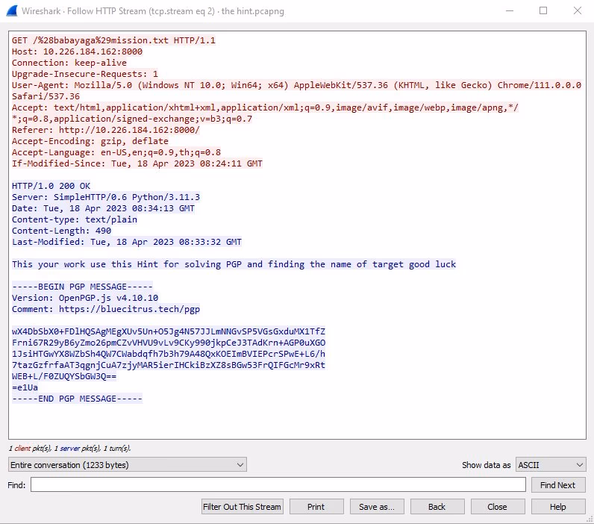
Task: Maximize the Follow HTTP Stream window
Action: pyautogui.click(x=543, y=10)
